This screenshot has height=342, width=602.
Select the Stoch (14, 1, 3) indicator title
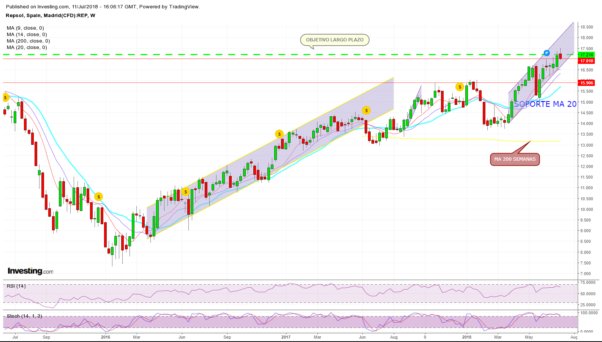24,316
